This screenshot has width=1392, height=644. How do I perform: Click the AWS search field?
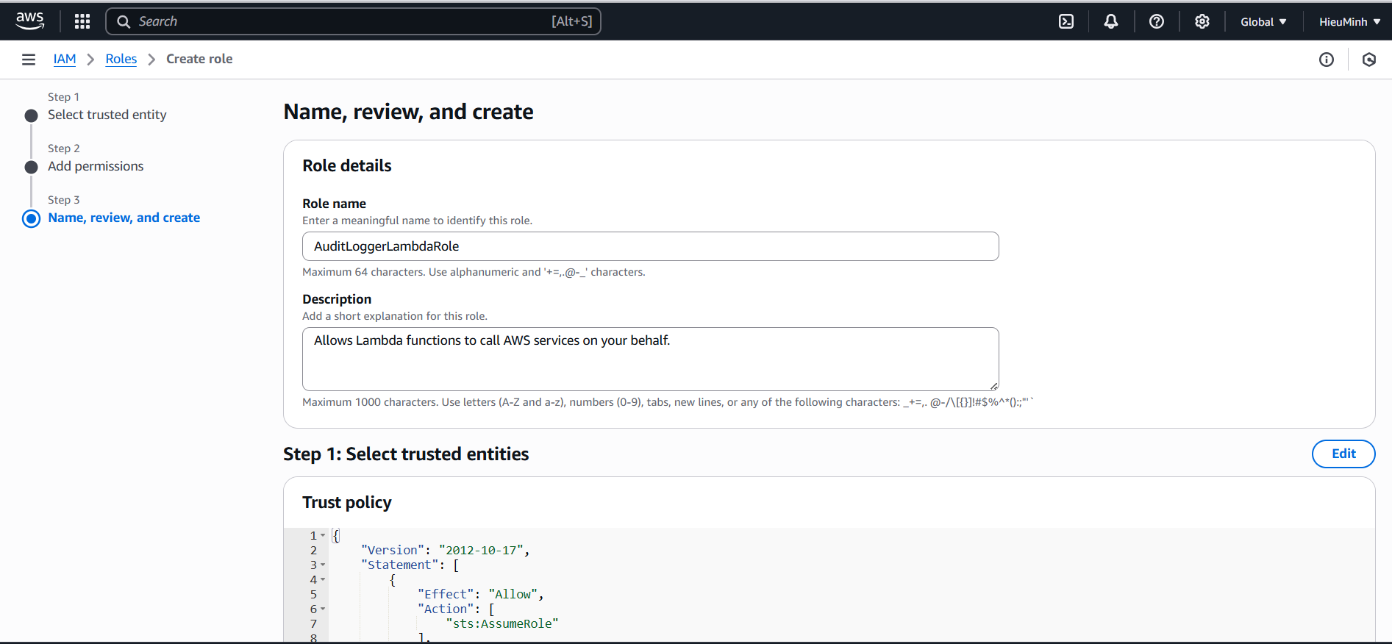[353, 21]
